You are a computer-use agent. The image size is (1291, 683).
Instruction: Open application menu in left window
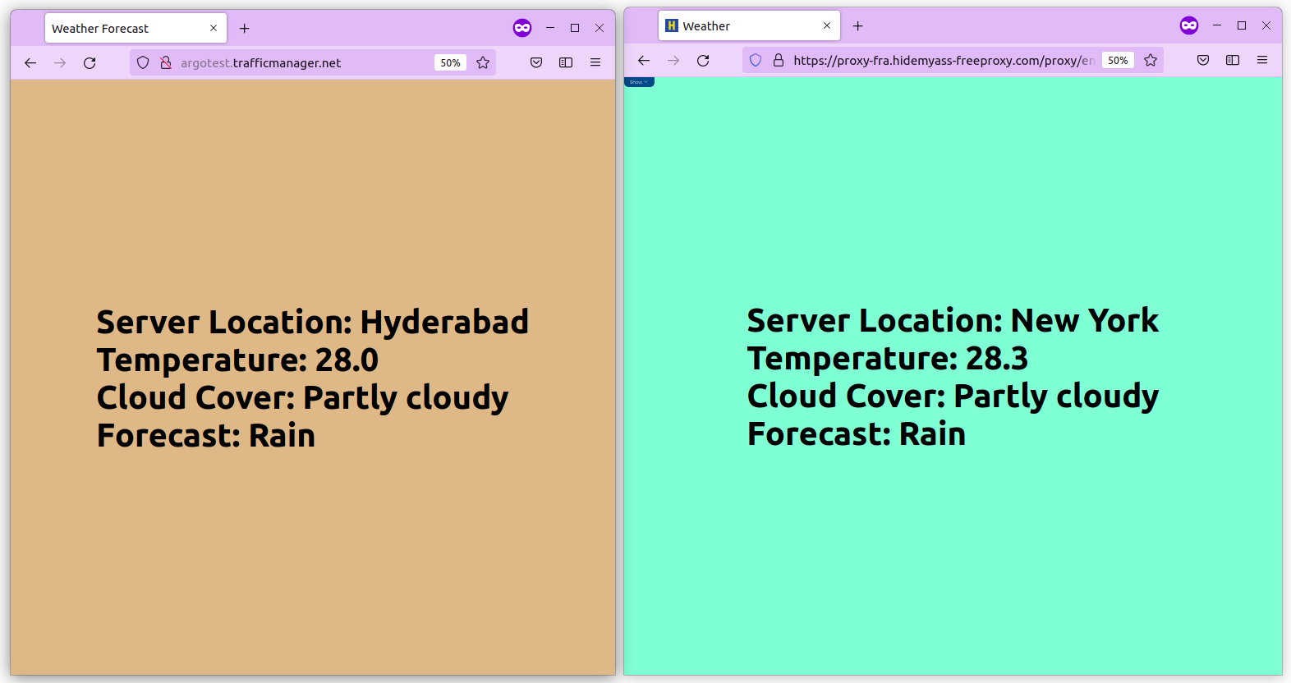[595, 62]
